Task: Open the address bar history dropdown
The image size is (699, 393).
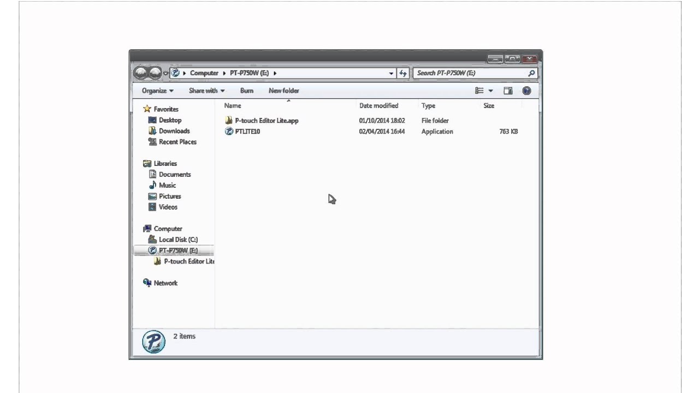Action: pyautogui.click(x=391, y=73)
